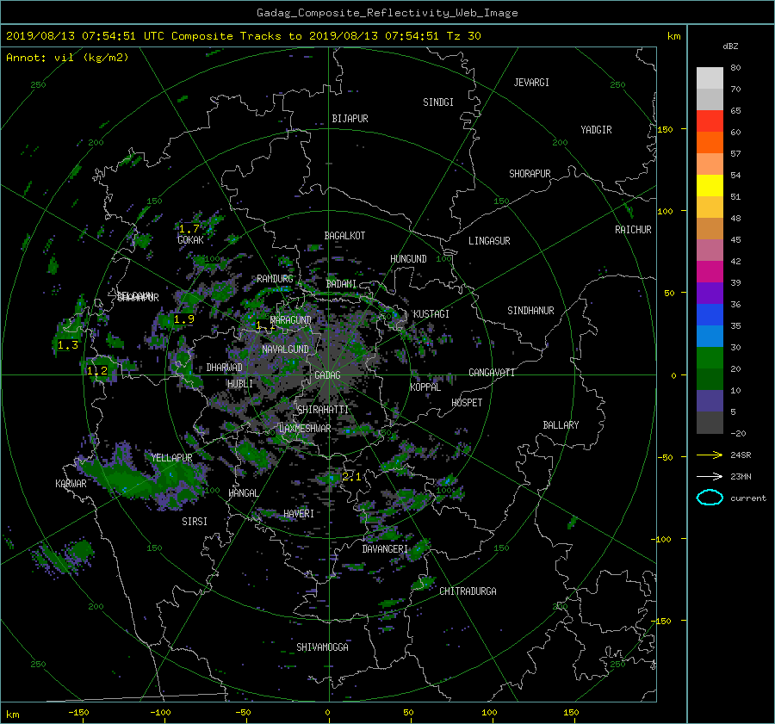Click the Annot: vil (kg/m2) label
The height and width of the screenshot is (724, 775).
(67, 58)
